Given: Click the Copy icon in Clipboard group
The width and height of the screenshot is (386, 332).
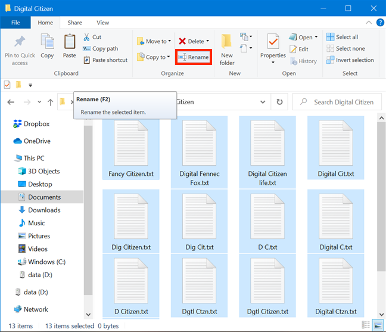Looking at the screenshot, I should (47, 42).
